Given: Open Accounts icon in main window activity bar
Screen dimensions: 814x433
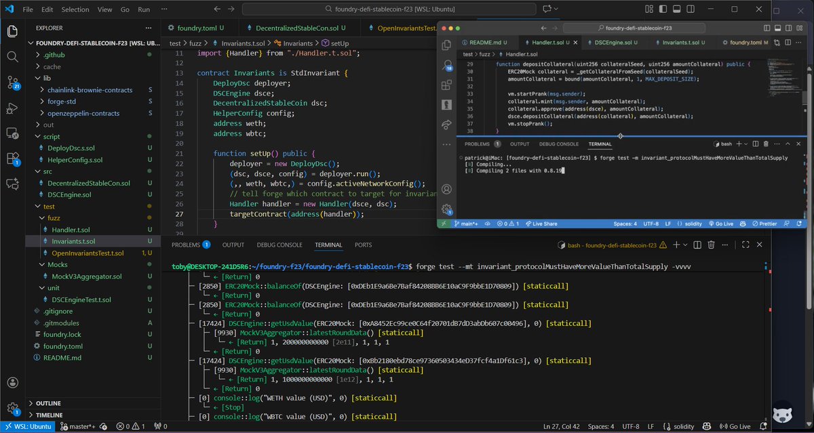Looking at the screenshot, I should [x=13, y=384].
